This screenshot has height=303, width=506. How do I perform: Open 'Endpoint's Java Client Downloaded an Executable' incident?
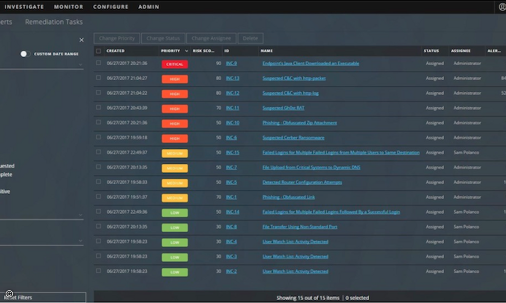click(311, 64)
